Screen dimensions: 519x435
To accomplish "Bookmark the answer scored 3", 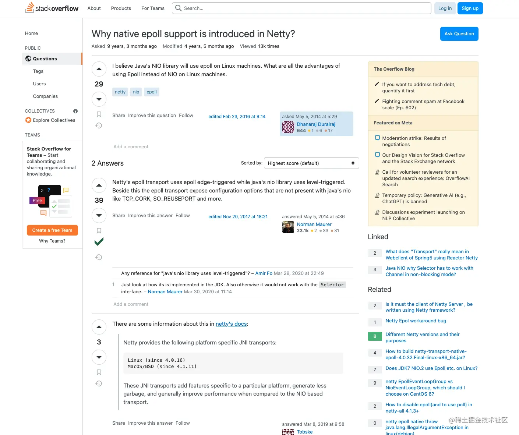I will tap(99, 372).
